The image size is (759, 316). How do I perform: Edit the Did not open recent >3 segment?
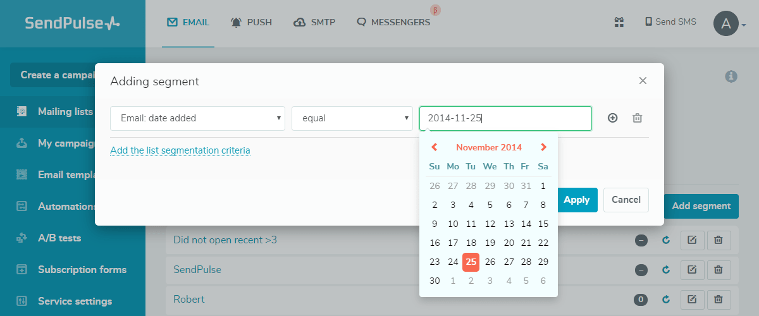[x=692, y=240]
